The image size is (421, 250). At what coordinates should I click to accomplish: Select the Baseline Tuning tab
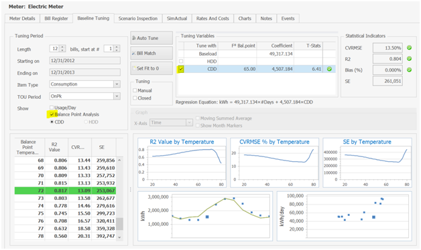coord(93,18)
